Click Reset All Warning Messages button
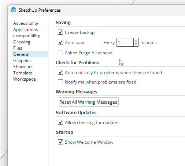 (88, 102)
